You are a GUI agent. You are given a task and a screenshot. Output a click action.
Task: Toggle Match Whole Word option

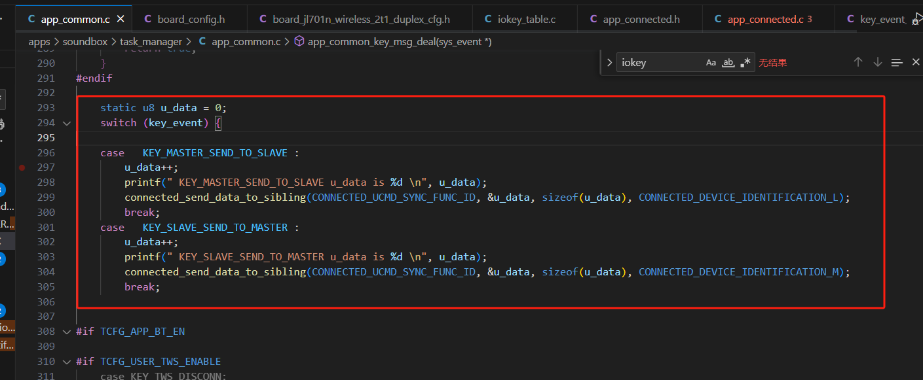click(728, 63)
